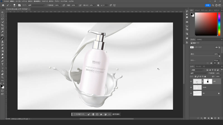
Task: Create a new group folder icon
Action: [212, 118]
